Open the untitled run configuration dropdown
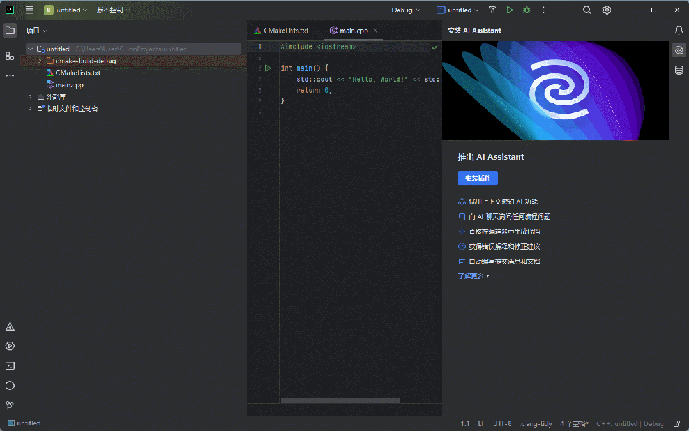Viewport: 689px width, 431px height. 457,10
